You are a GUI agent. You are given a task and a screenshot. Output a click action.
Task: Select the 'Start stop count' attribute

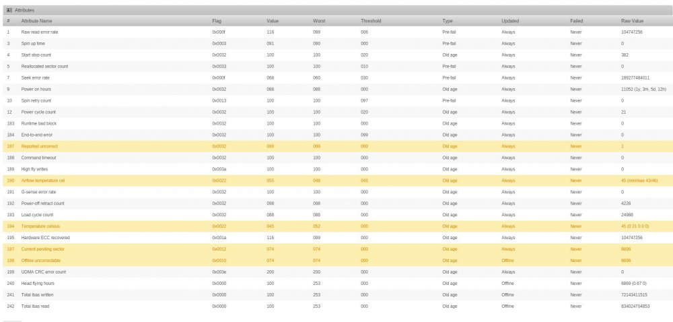tap(36, 55)
